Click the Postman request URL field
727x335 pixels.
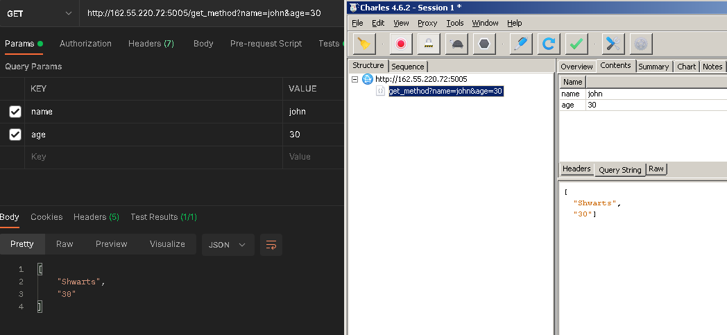click(x=212, y=13)
